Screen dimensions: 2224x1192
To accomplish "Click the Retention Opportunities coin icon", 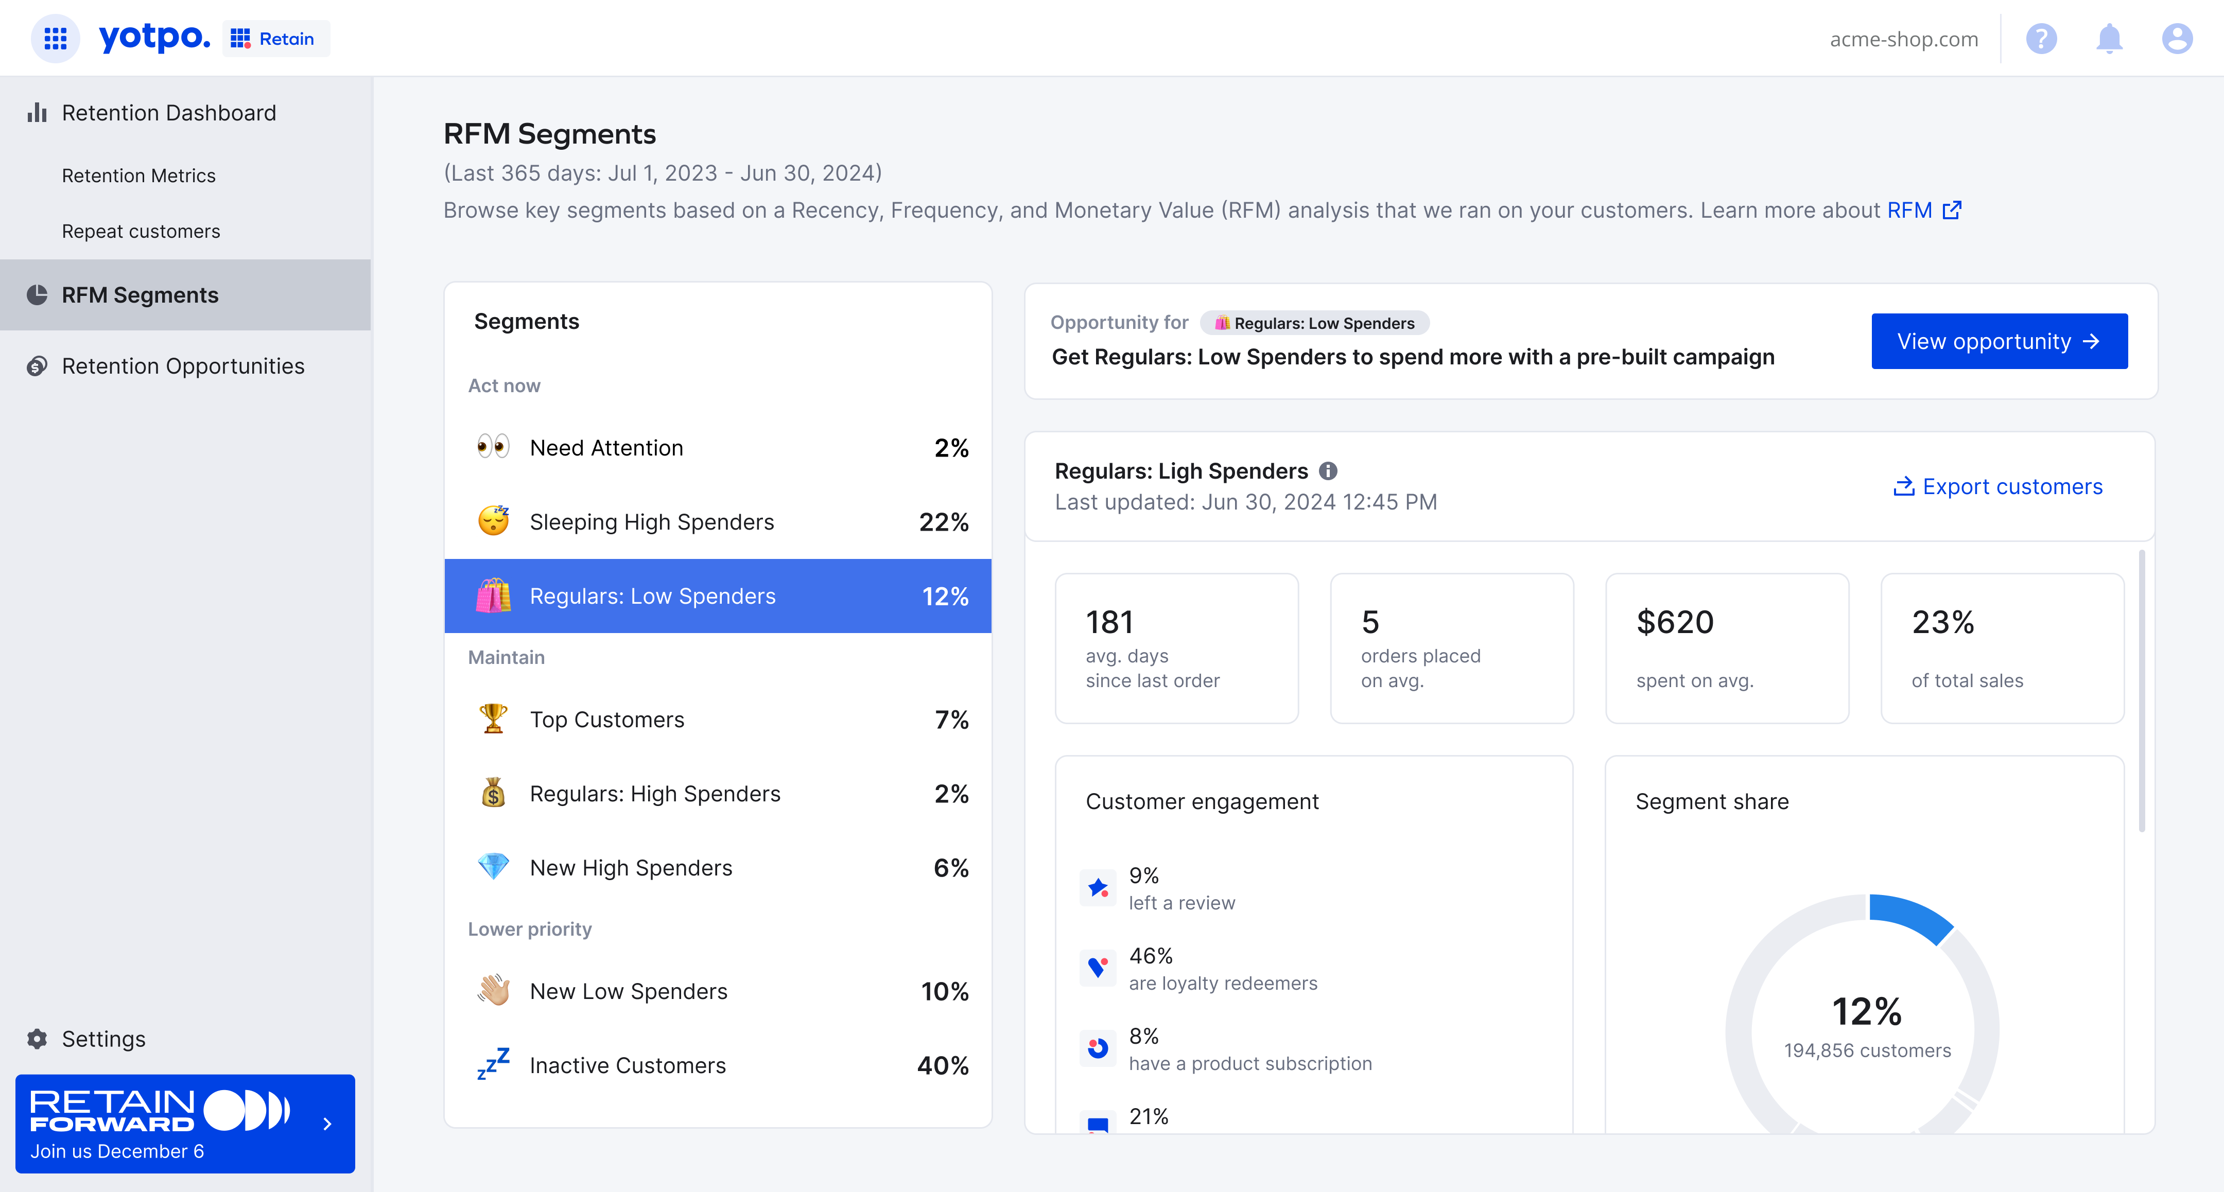I will (x=36, y=366).
